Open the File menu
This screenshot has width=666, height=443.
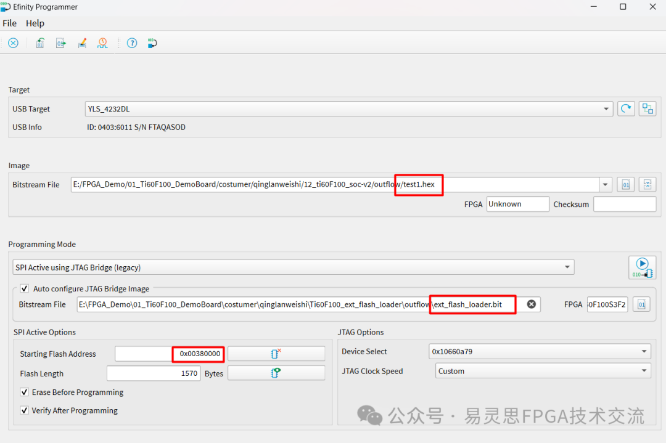pyautogui.click(x=10, y=23)
